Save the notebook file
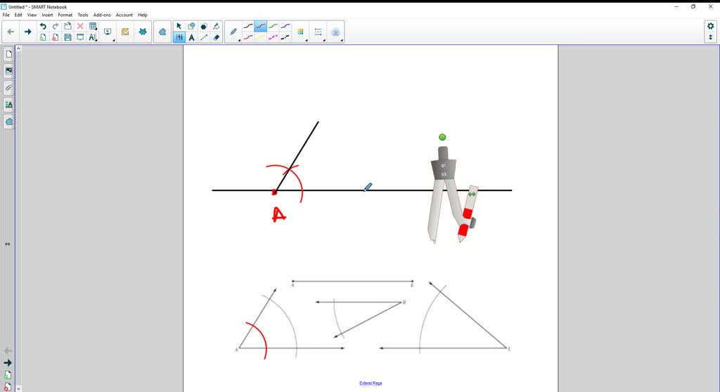This screenshot has width=720, height=392. coord(67,37)
